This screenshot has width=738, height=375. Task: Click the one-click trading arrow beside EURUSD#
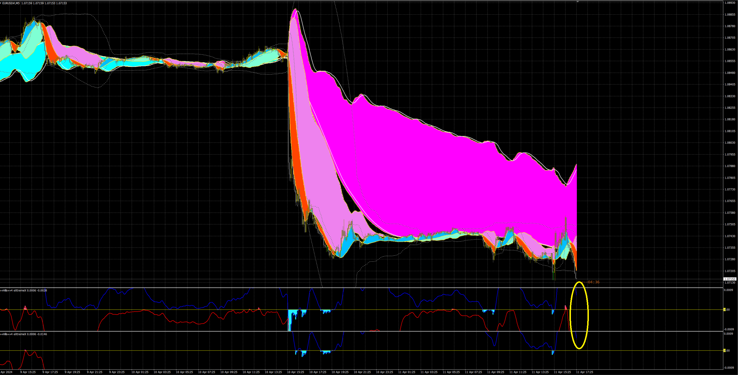(1, 3)
